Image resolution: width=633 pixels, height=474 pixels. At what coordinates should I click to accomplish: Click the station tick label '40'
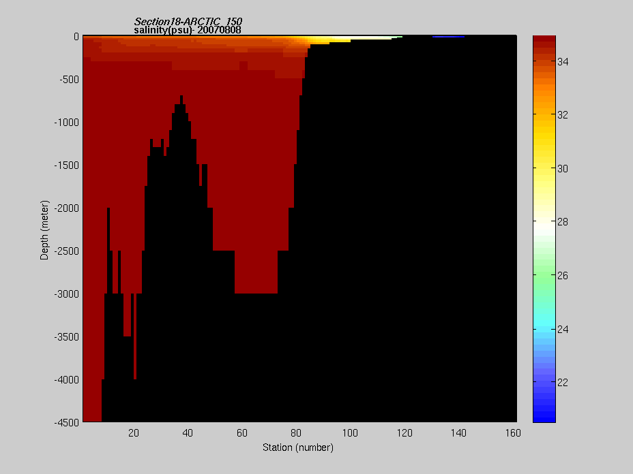(188, 433)
